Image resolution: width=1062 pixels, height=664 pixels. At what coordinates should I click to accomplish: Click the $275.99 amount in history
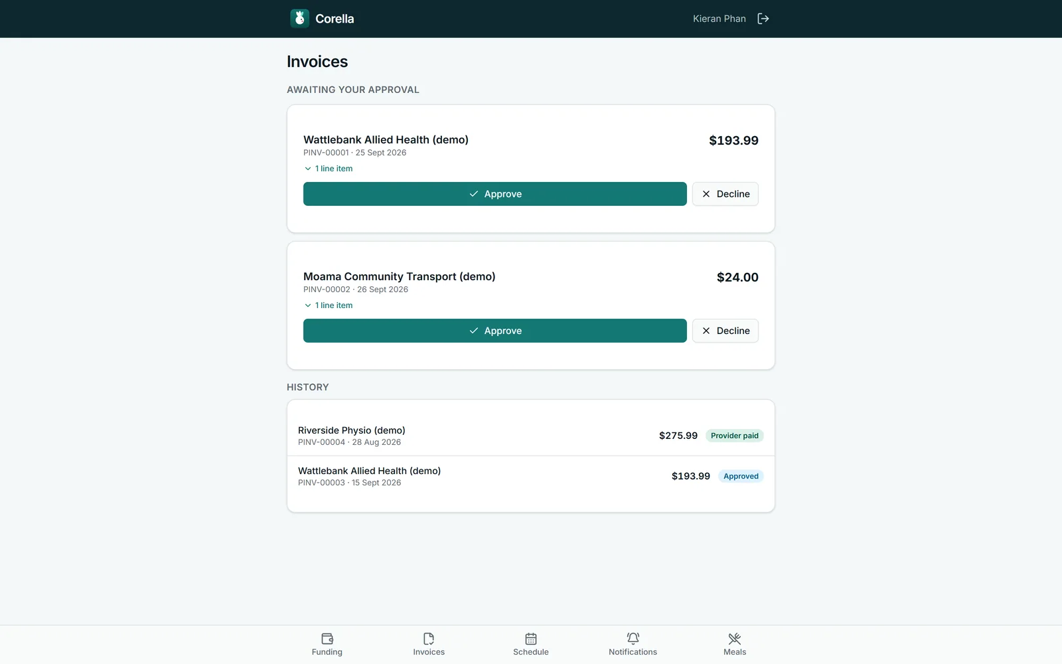click(678, 436)
